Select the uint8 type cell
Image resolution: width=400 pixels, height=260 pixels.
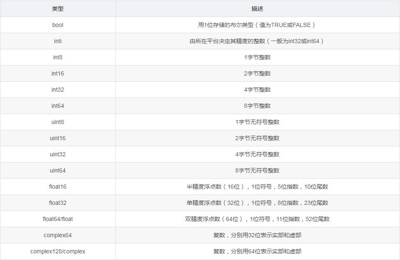coord(58,122)
